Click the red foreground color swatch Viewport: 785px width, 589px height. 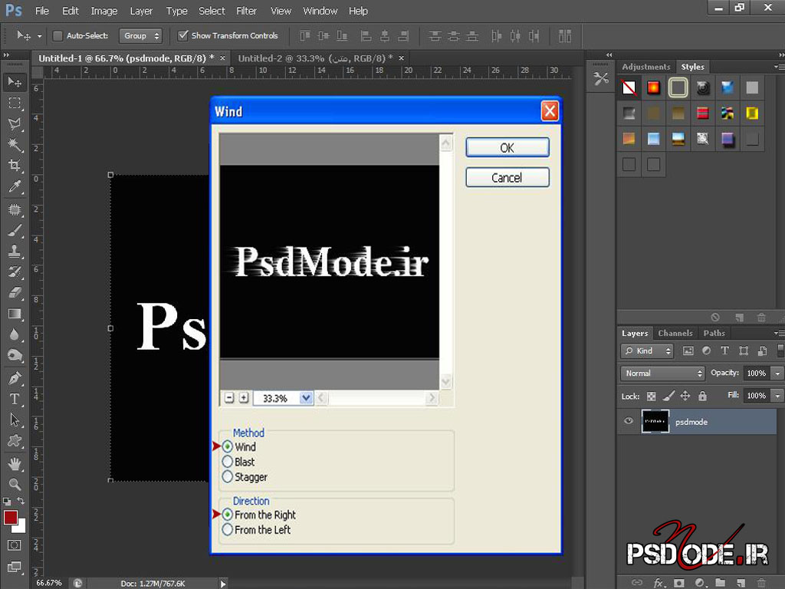tap(10, 518)
